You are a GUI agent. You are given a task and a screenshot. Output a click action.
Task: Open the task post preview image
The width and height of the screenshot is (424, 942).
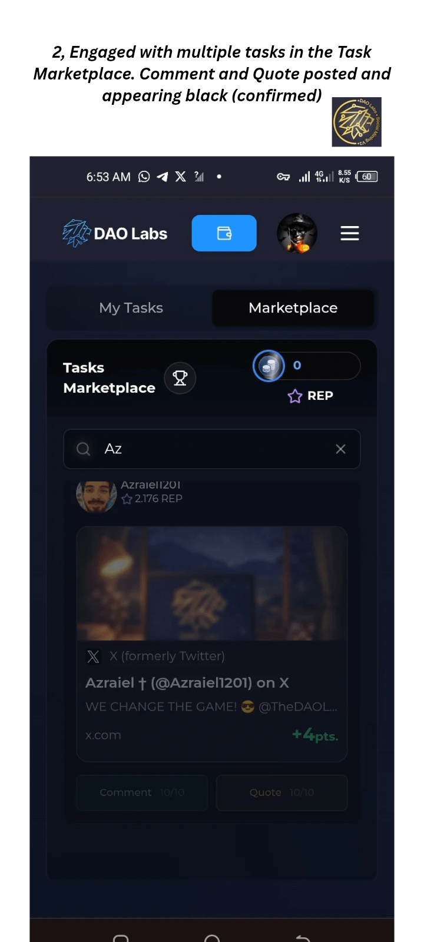pos(212,583)
